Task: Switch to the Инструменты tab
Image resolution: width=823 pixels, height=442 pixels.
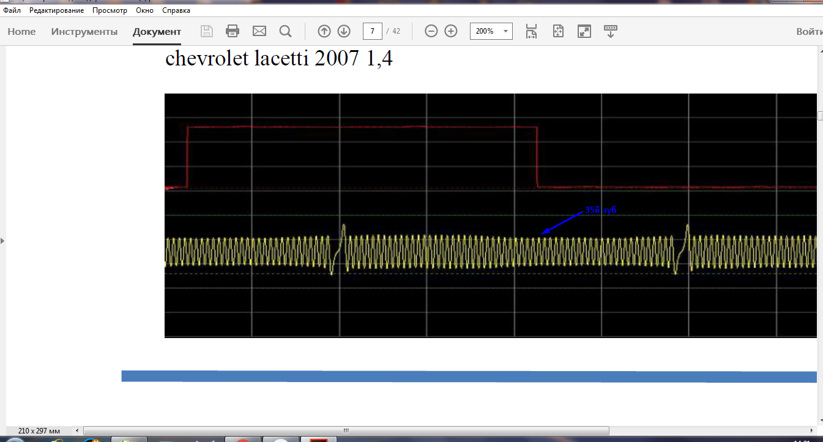Action: (84, 32)
